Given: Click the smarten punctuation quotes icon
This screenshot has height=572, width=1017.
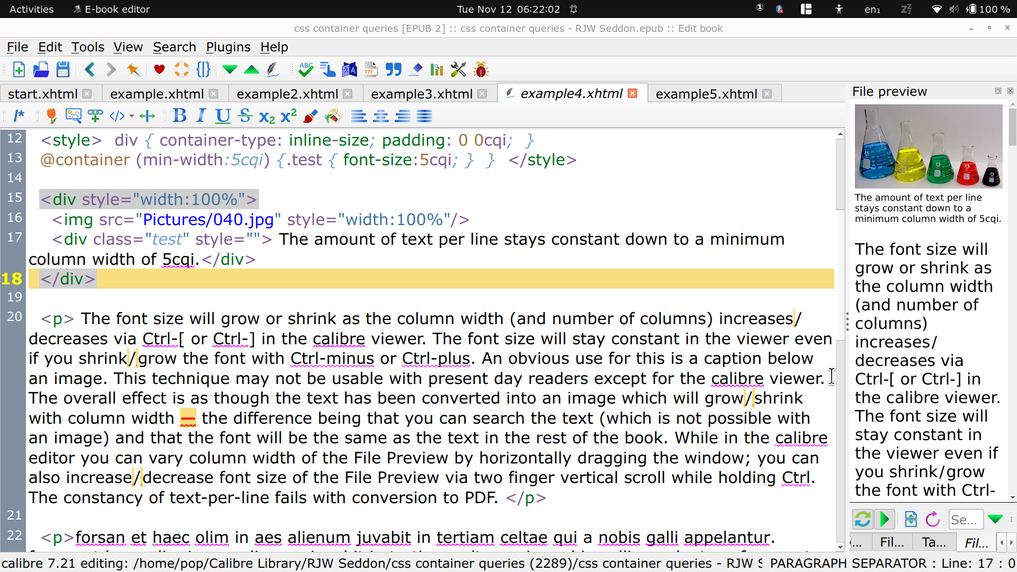Looking at the screenshot, I should 393,69.
